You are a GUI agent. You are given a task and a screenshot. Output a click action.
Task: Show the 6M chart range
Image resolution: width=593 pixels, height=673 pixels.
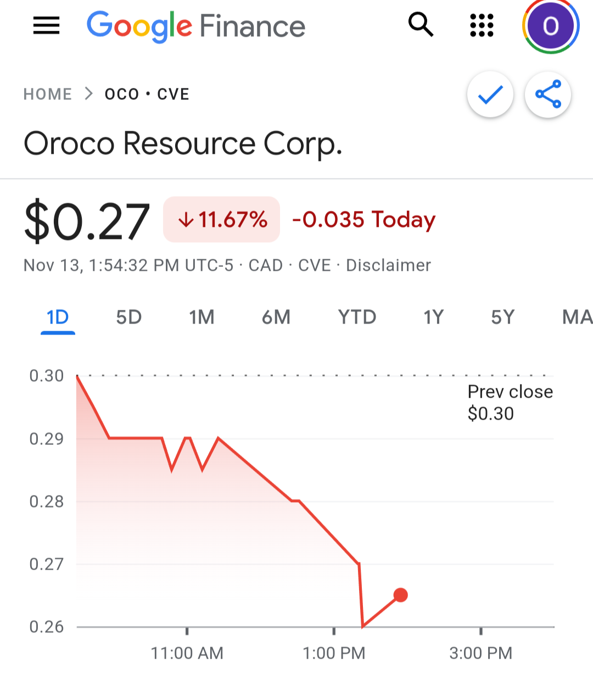pyautogui.click(x=276, y=317)
